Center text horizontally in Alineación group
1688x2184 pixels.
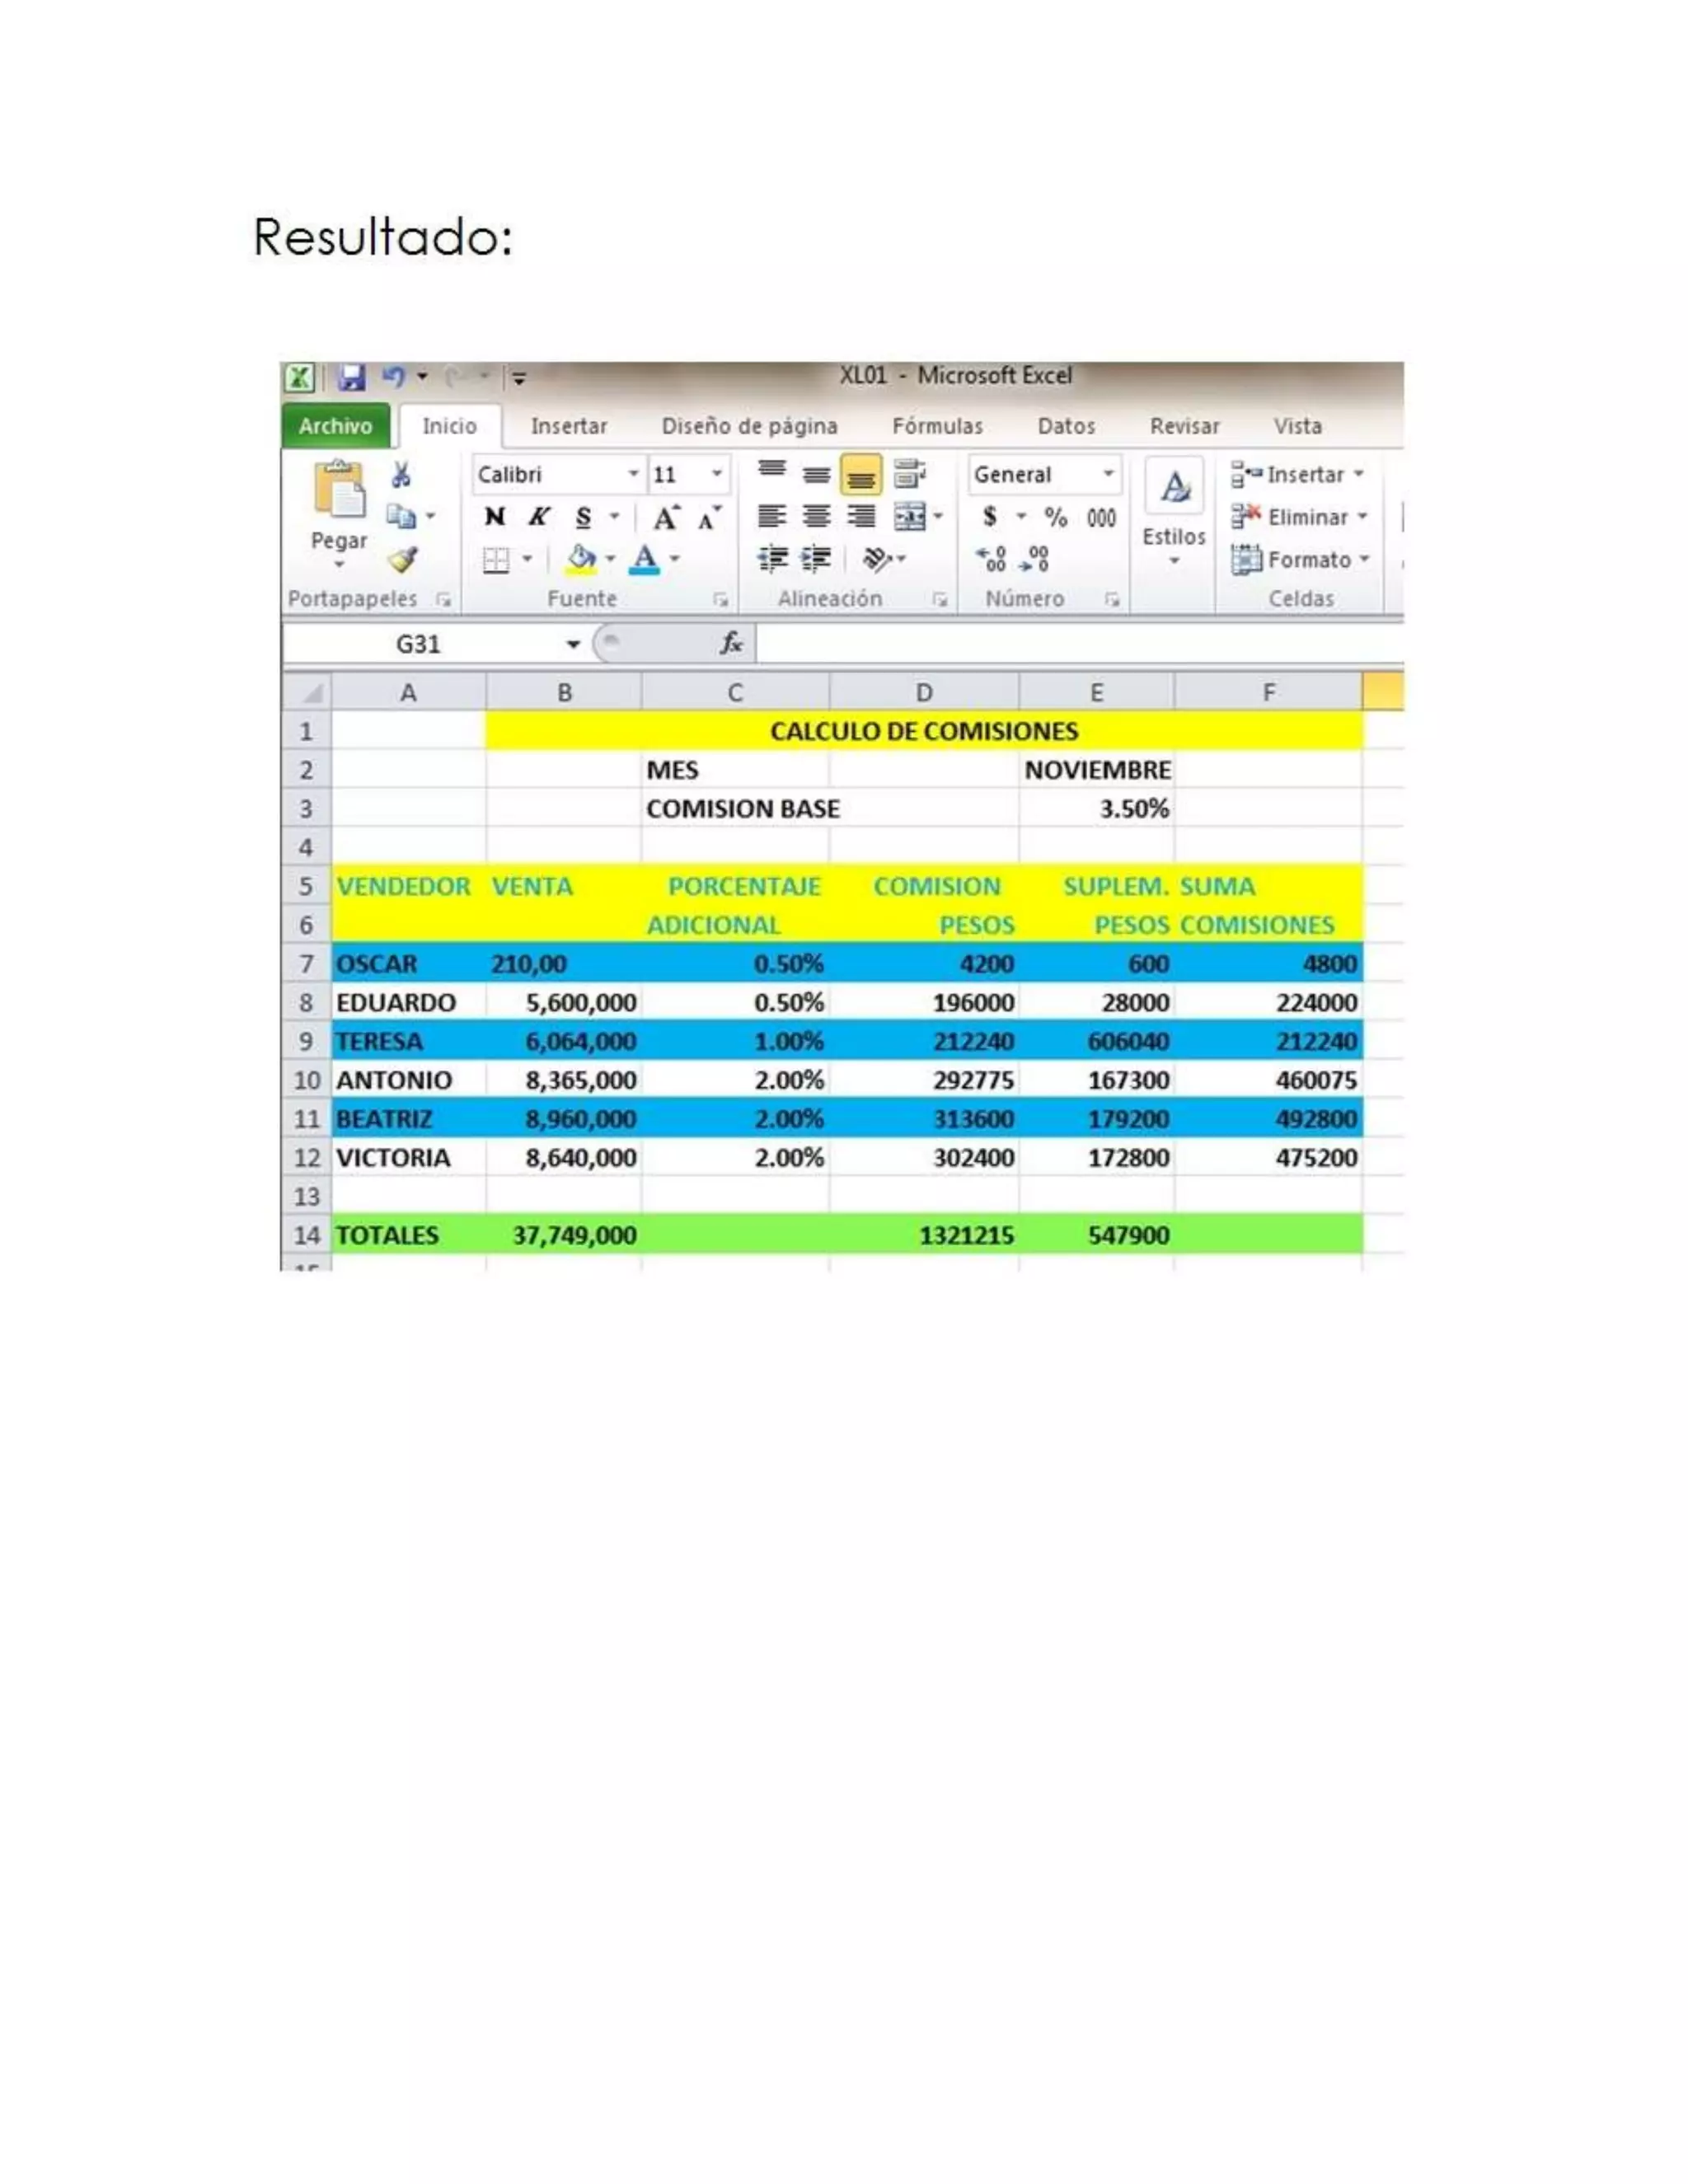point(817,516)
